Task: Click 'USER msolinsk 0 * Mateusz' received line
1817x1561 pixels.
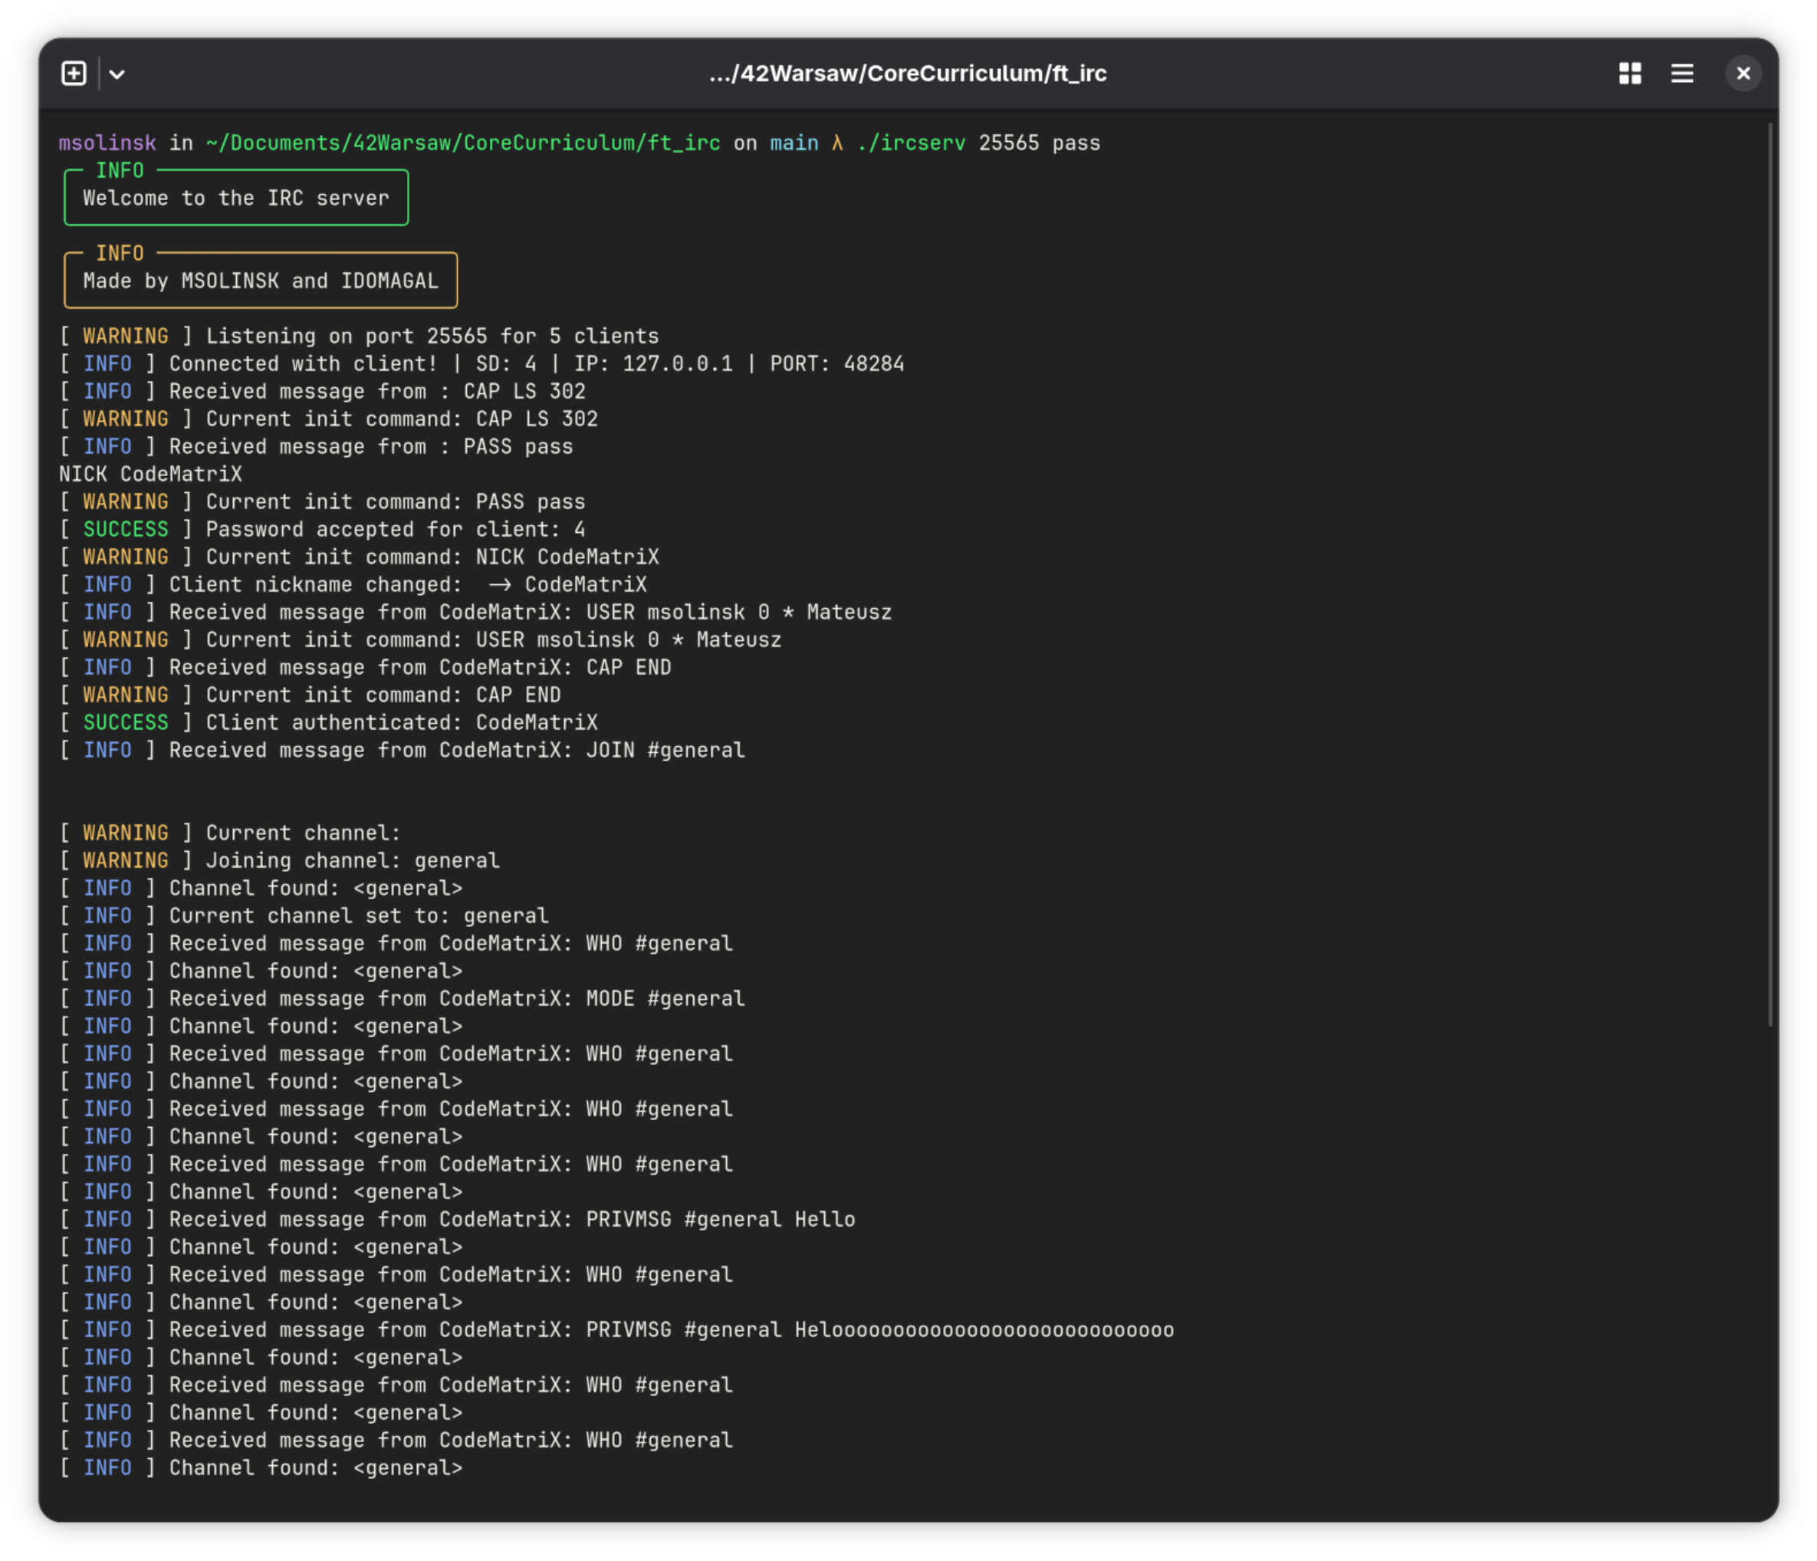Action: (475, 612)
